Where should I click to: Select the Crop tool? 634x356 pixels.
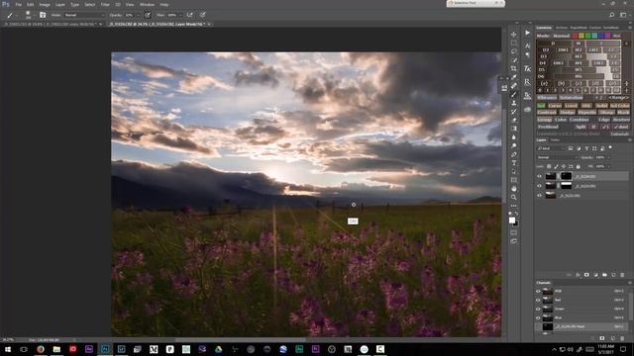(513, 68)
